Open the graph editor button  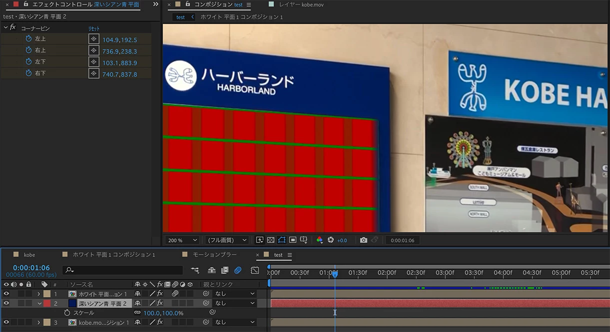[255, 270]
